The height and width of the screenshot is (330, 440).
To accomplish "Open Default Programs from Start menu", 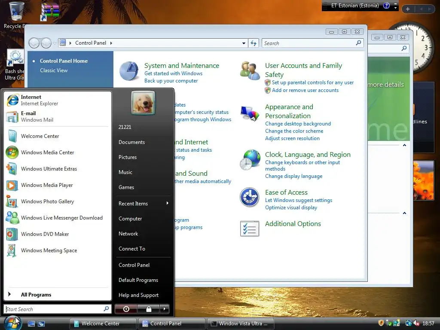I will coord(138,280).
